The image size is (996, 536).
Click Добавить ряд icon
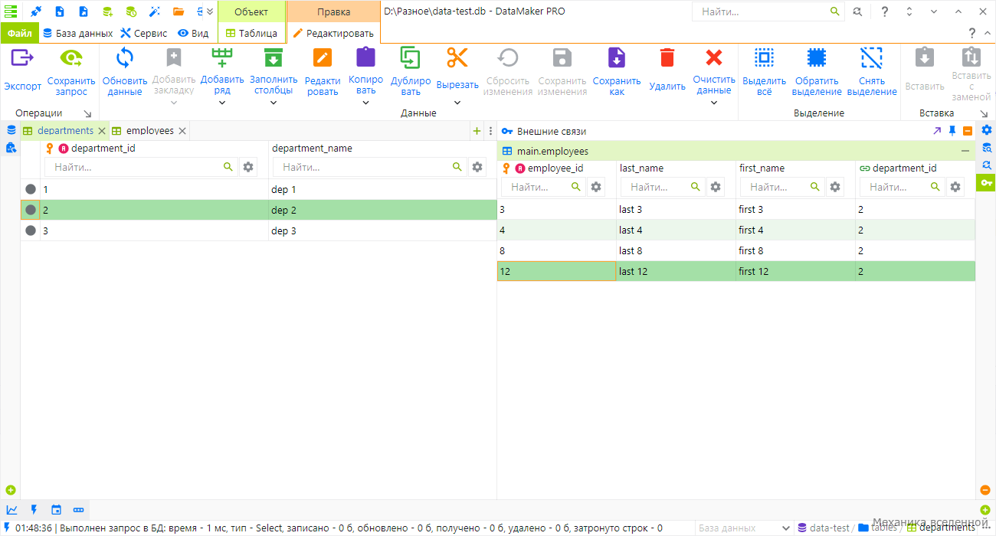(x=222, y=58)
